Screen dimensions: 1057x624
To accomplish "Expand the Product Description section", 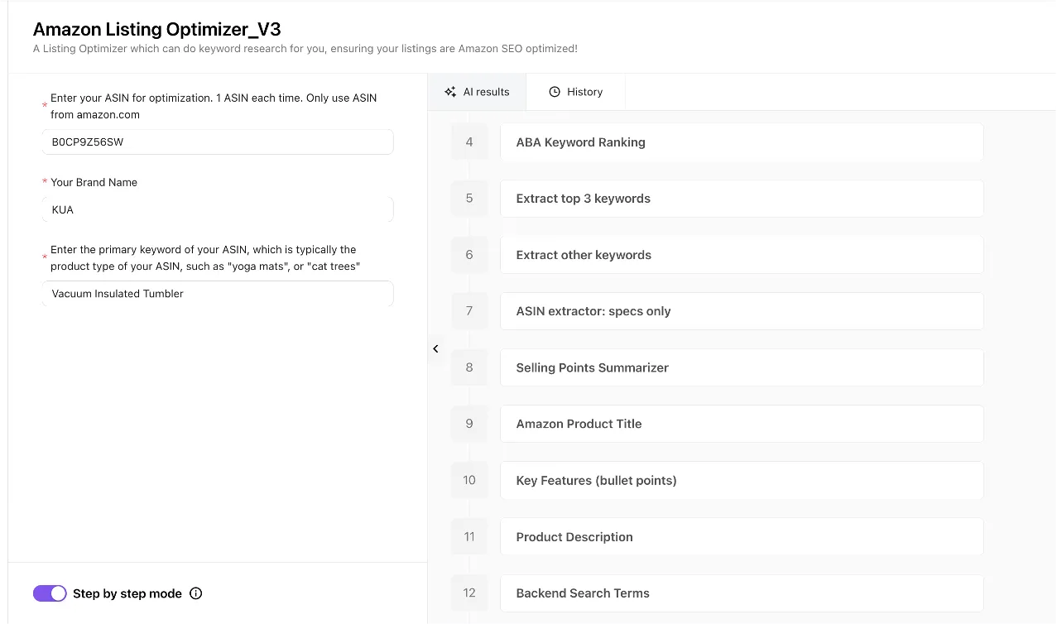I will click(x=741, y=537).
